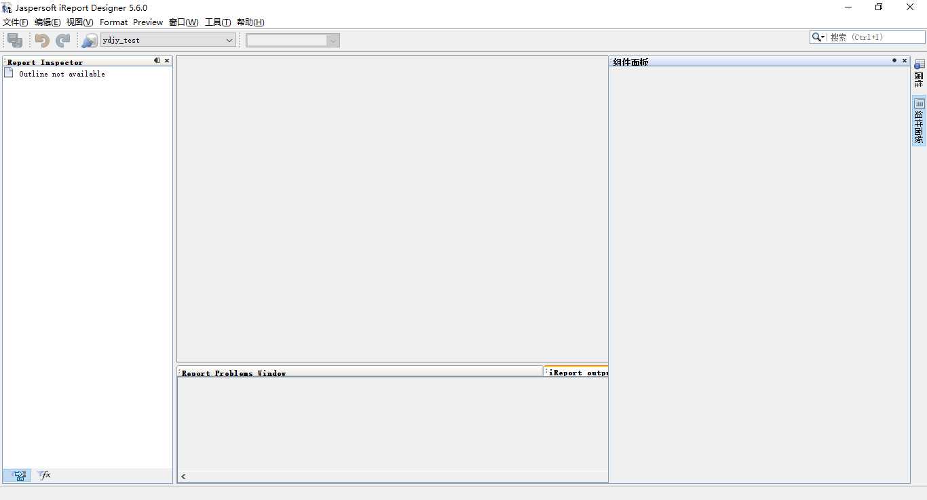Toggle the sort button at inspector bottom
The width and height of the screenshot is (927, 500).
point(17,476)
